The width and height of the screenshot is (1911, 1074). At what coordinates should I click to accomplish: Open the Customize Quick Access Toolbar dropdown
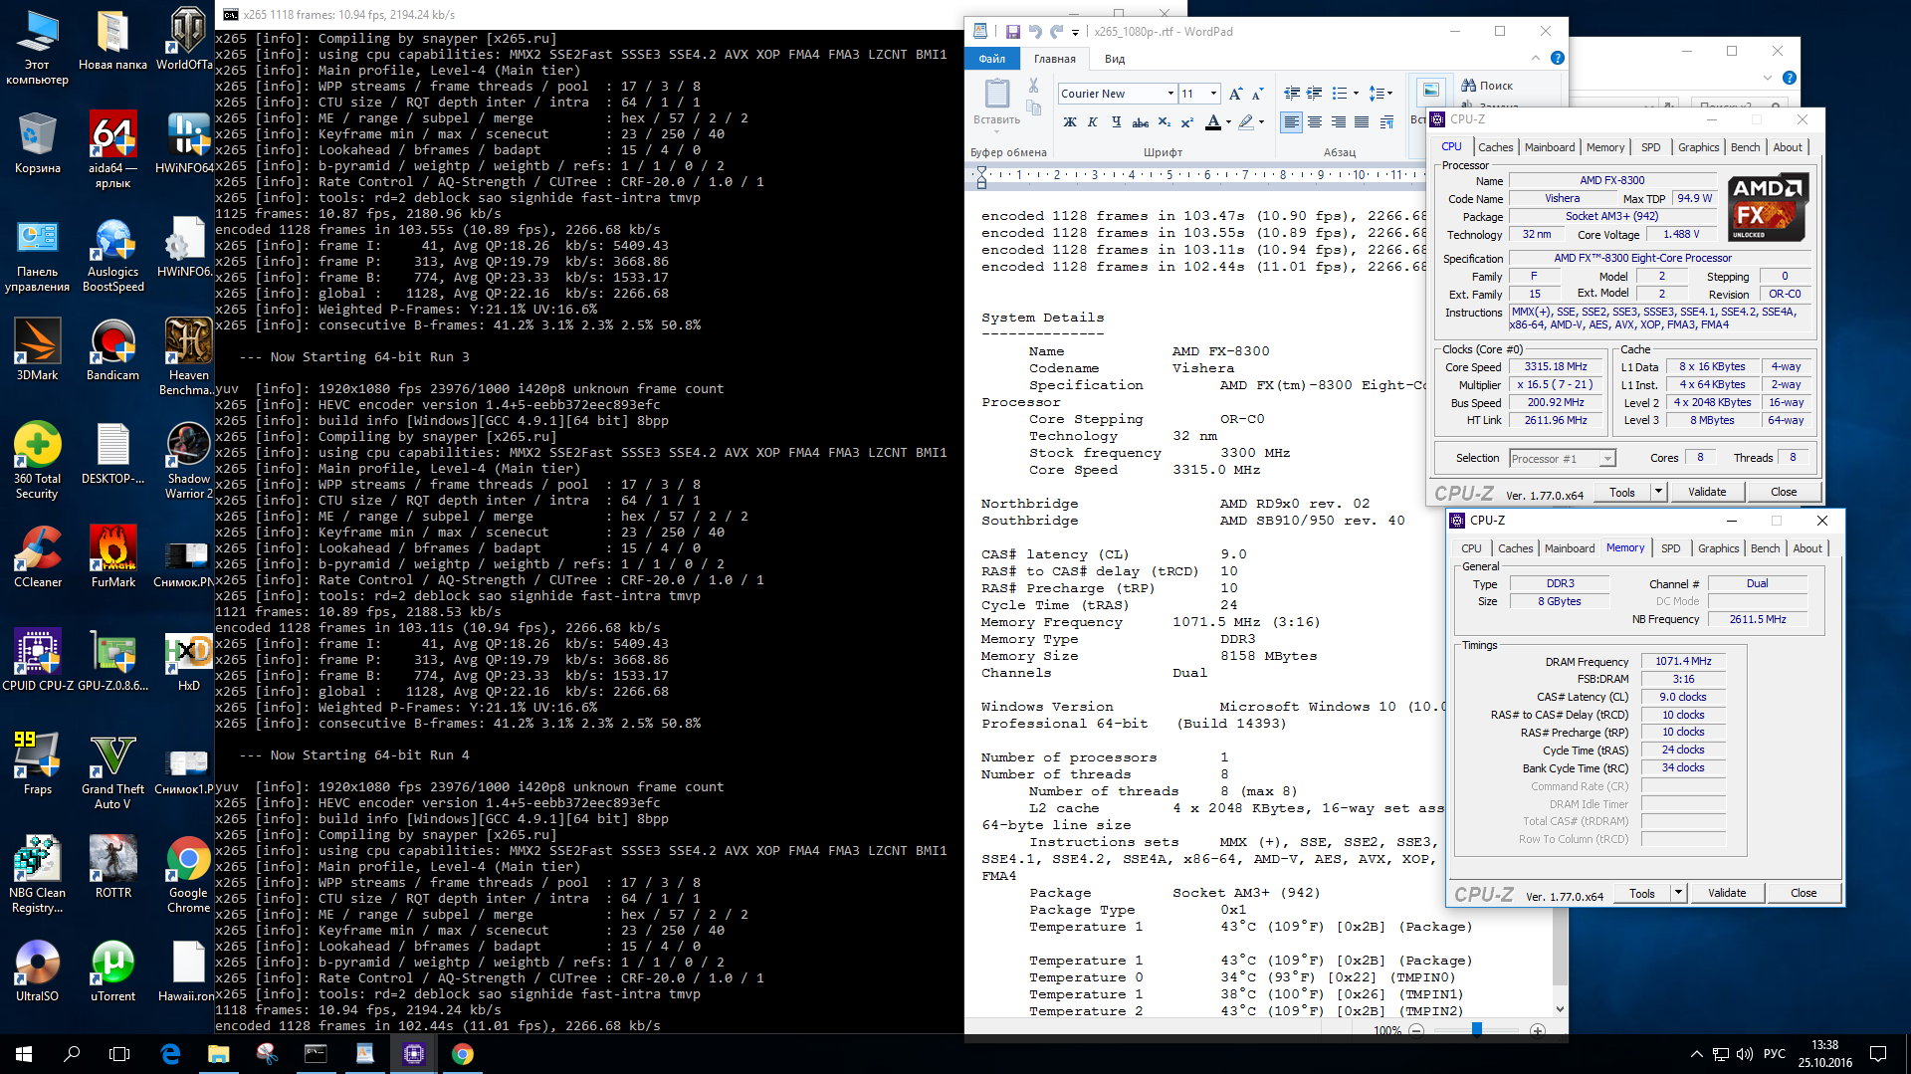(1076, 33)
